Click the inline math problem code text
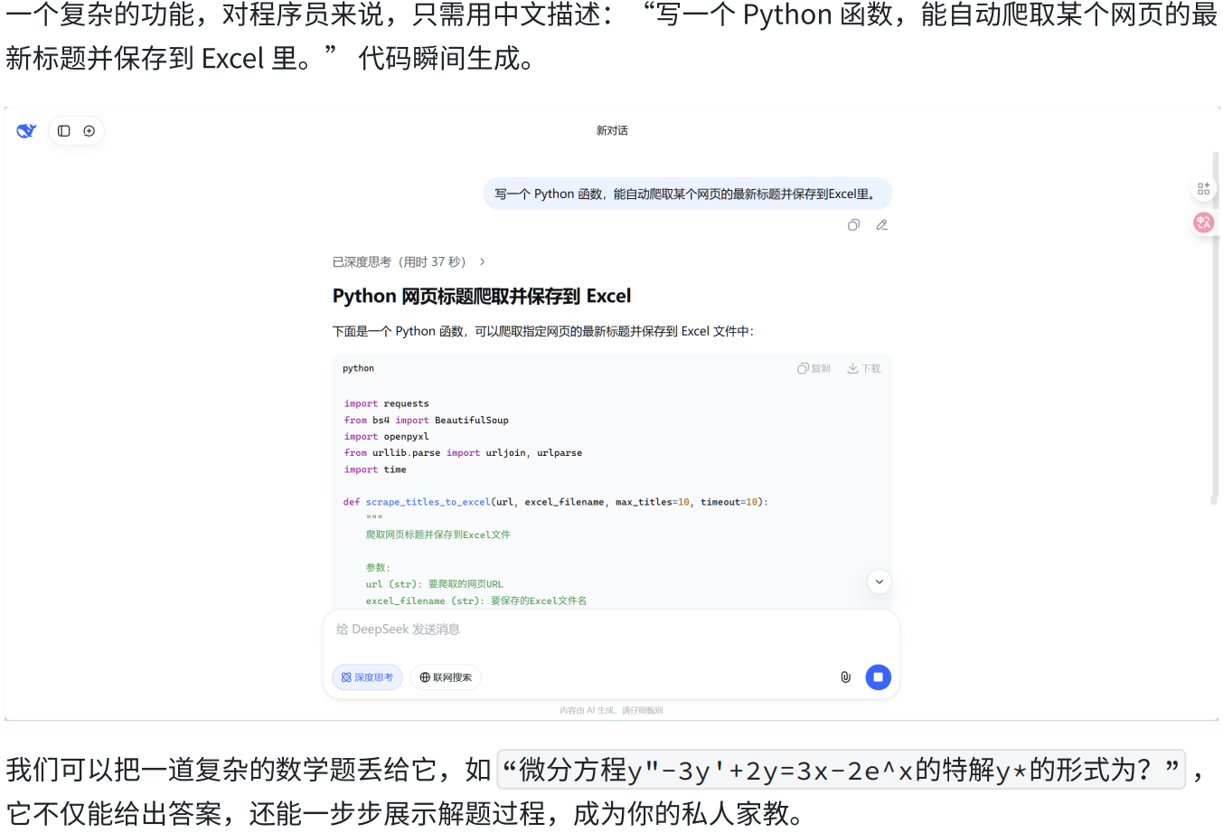1223x833 pixels. (x=841, y=770)
